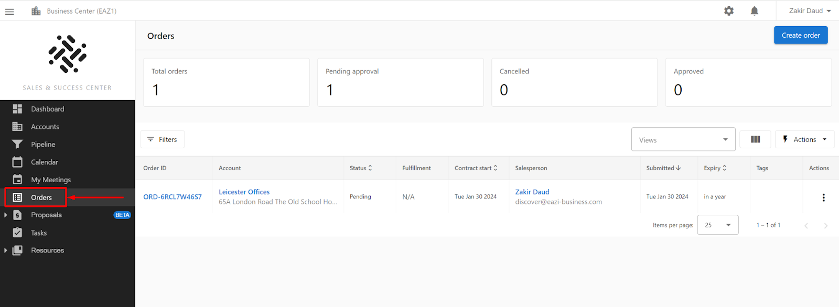839x307 pixels.
Task: Open the Views dropdown
Action: coord(683,139)
